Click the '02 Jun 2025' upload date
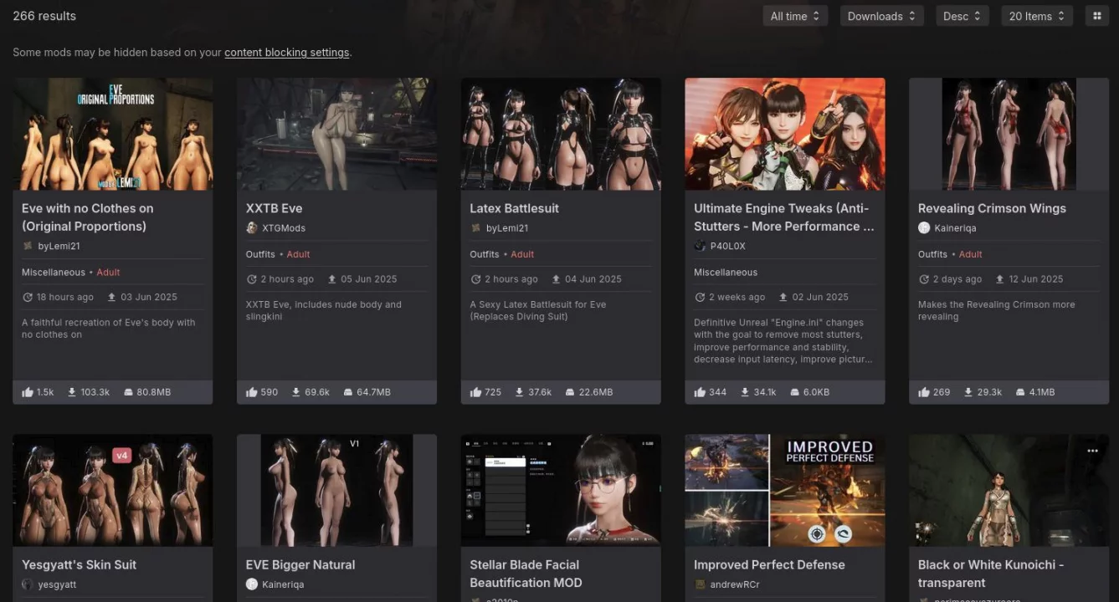 [x=820, y=298]
